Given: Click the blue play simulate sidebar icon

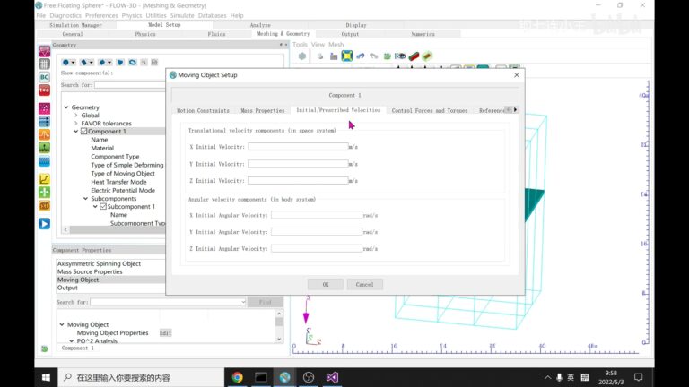Looking at the screenshot, I should click(44, 224).
